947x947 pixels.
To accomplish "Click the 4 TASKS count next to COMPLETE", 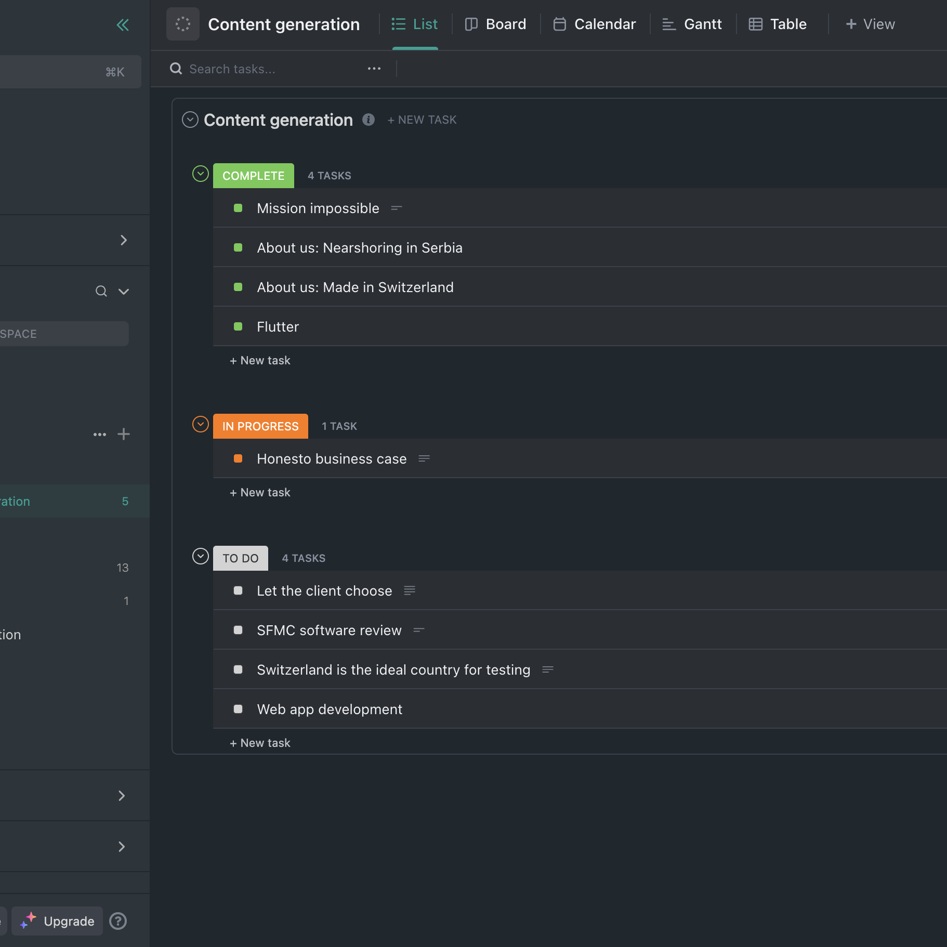I will point(330,176).
